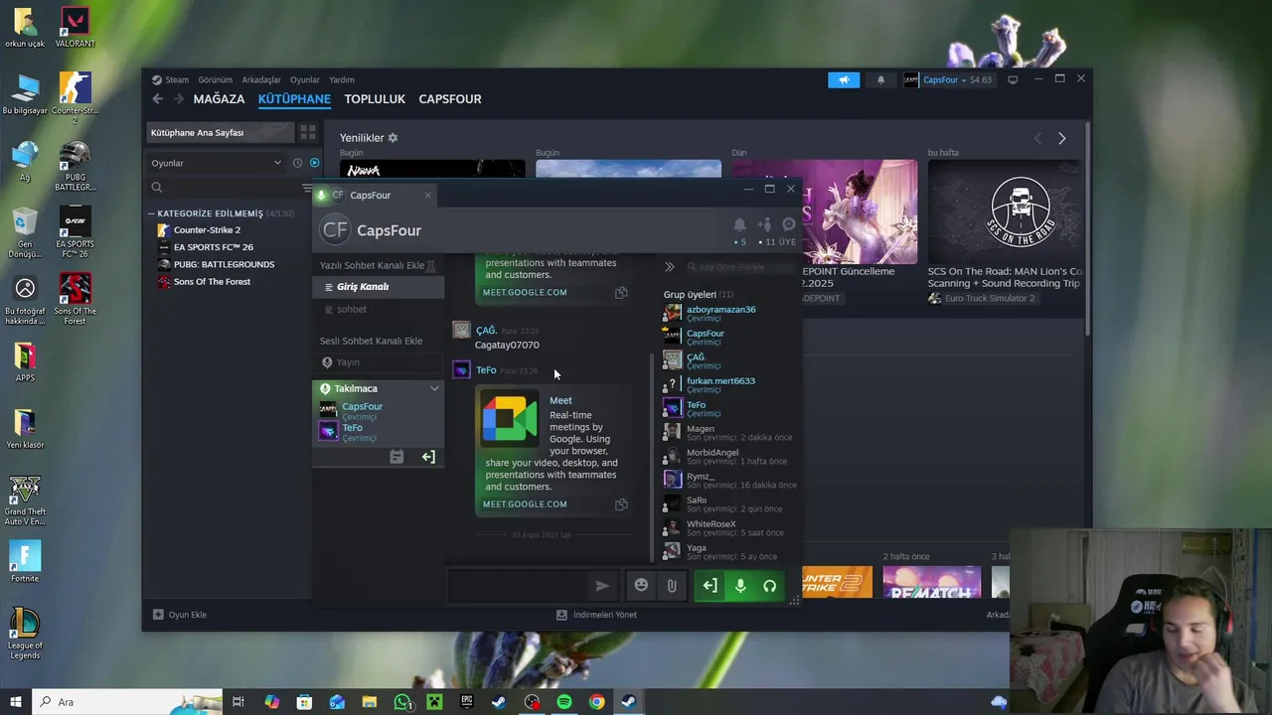Open the Oyunlar filter dropdown
The width and height of the screenshot is (1272, 715).
217,163
